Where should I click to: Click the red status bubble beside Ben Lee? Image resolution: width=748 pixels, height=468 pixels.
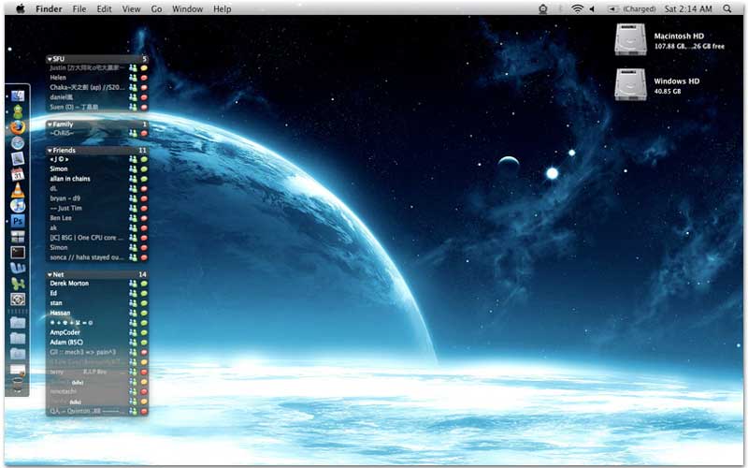click(144, 218)
